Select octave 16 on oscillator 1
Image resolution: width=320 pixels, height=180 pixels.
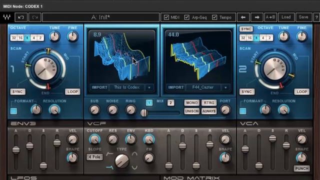(20, 38)
